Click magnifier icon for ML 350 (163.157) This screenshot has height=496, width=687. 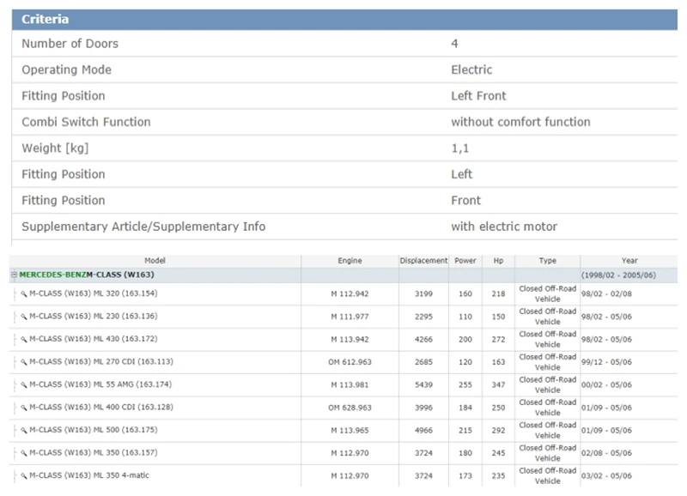pos(24,453)
